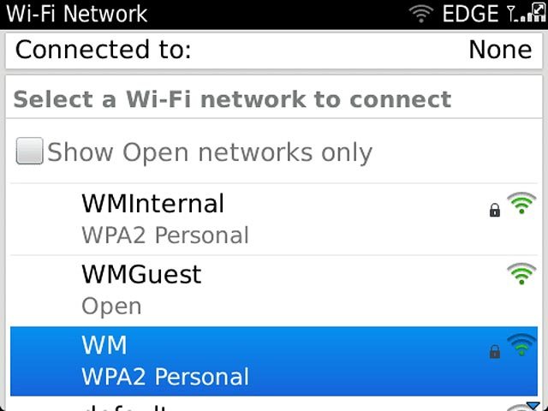548x411 pixels.
Task: Click the blue down arrow indicator
Action: 533,406
